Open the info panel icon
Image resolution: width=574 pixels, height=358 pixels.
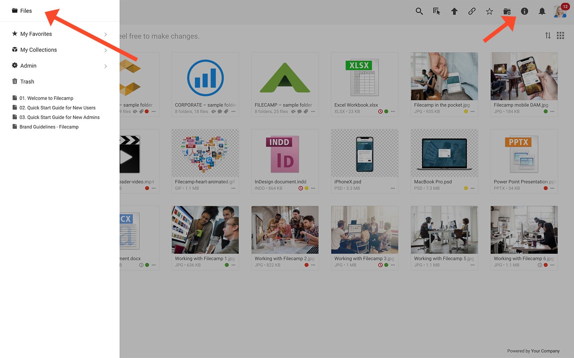[524, 12]
